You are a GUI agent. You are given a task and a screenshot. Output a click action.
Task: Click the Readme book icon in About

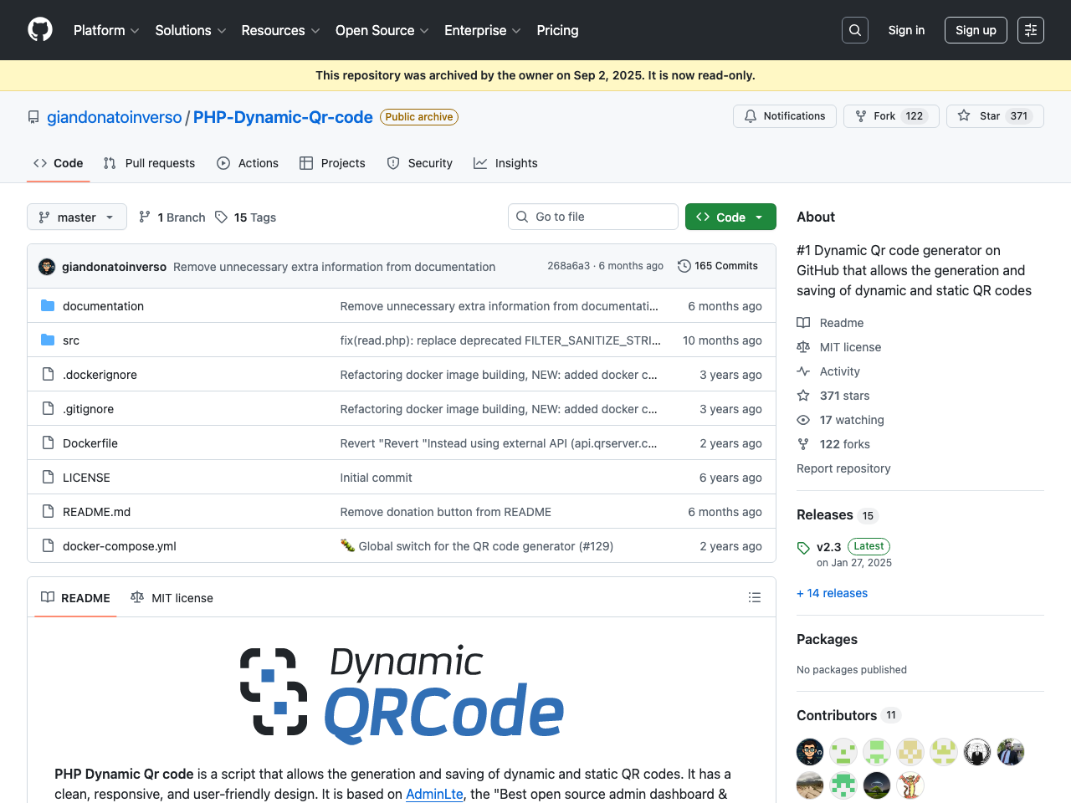(x=803, y=323)
